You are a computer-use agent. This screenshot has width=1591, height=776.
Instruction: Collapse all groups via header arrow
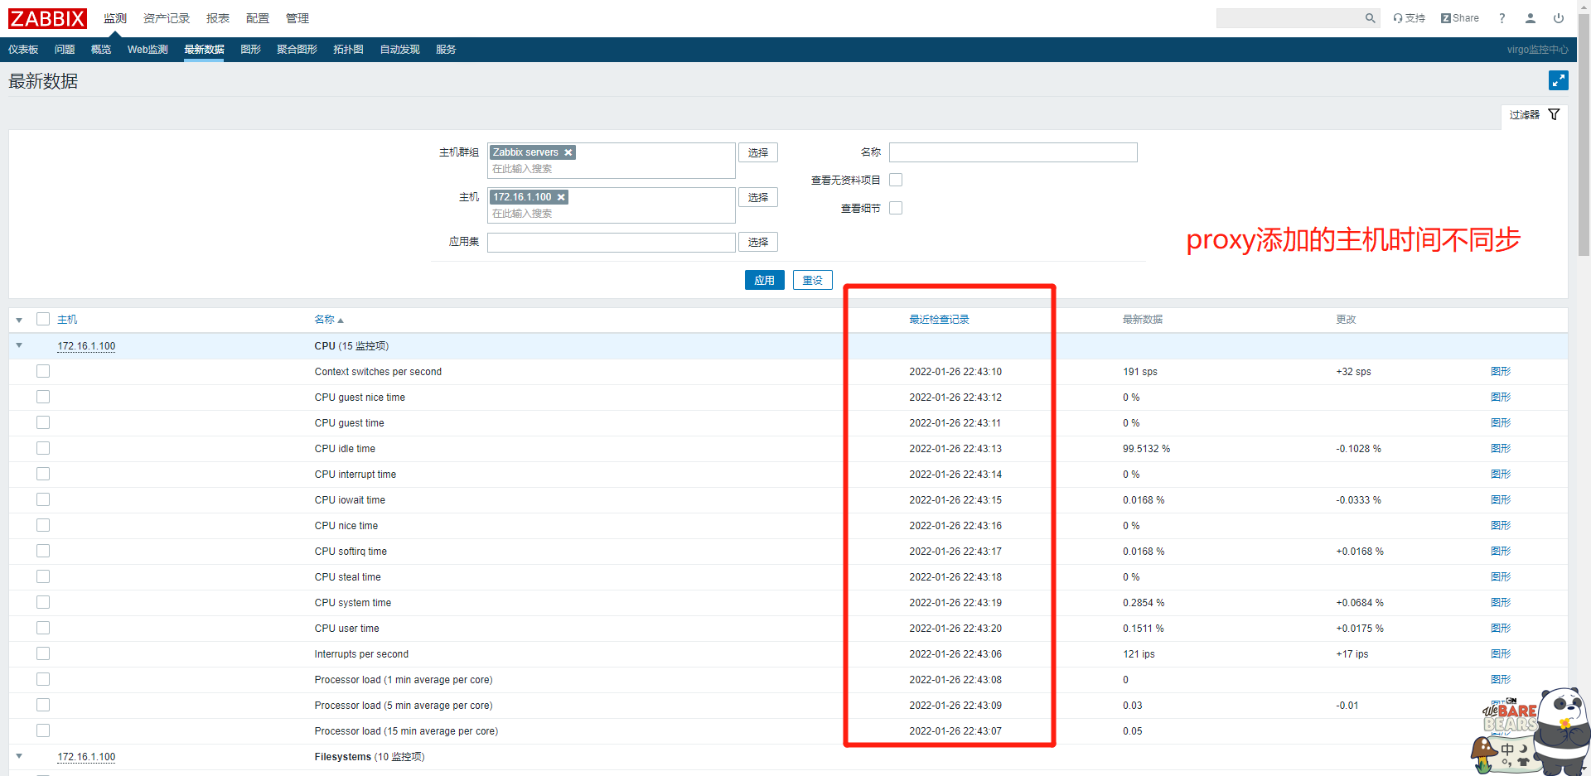coord(19,320)
